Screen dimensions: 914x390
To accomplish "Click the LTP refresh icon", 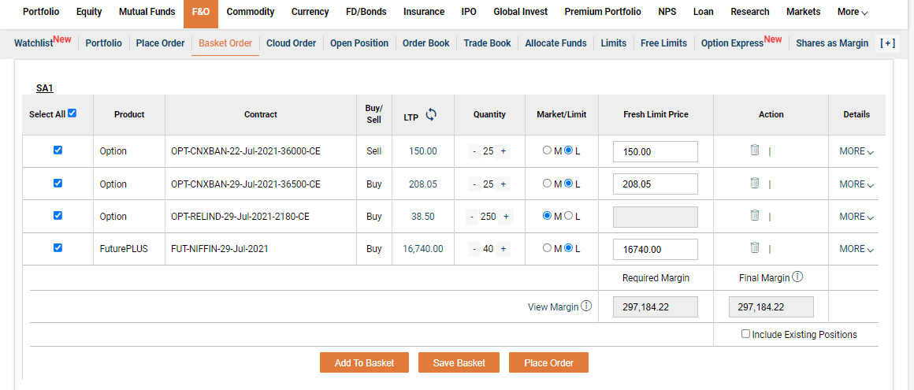I will [431, 114].
